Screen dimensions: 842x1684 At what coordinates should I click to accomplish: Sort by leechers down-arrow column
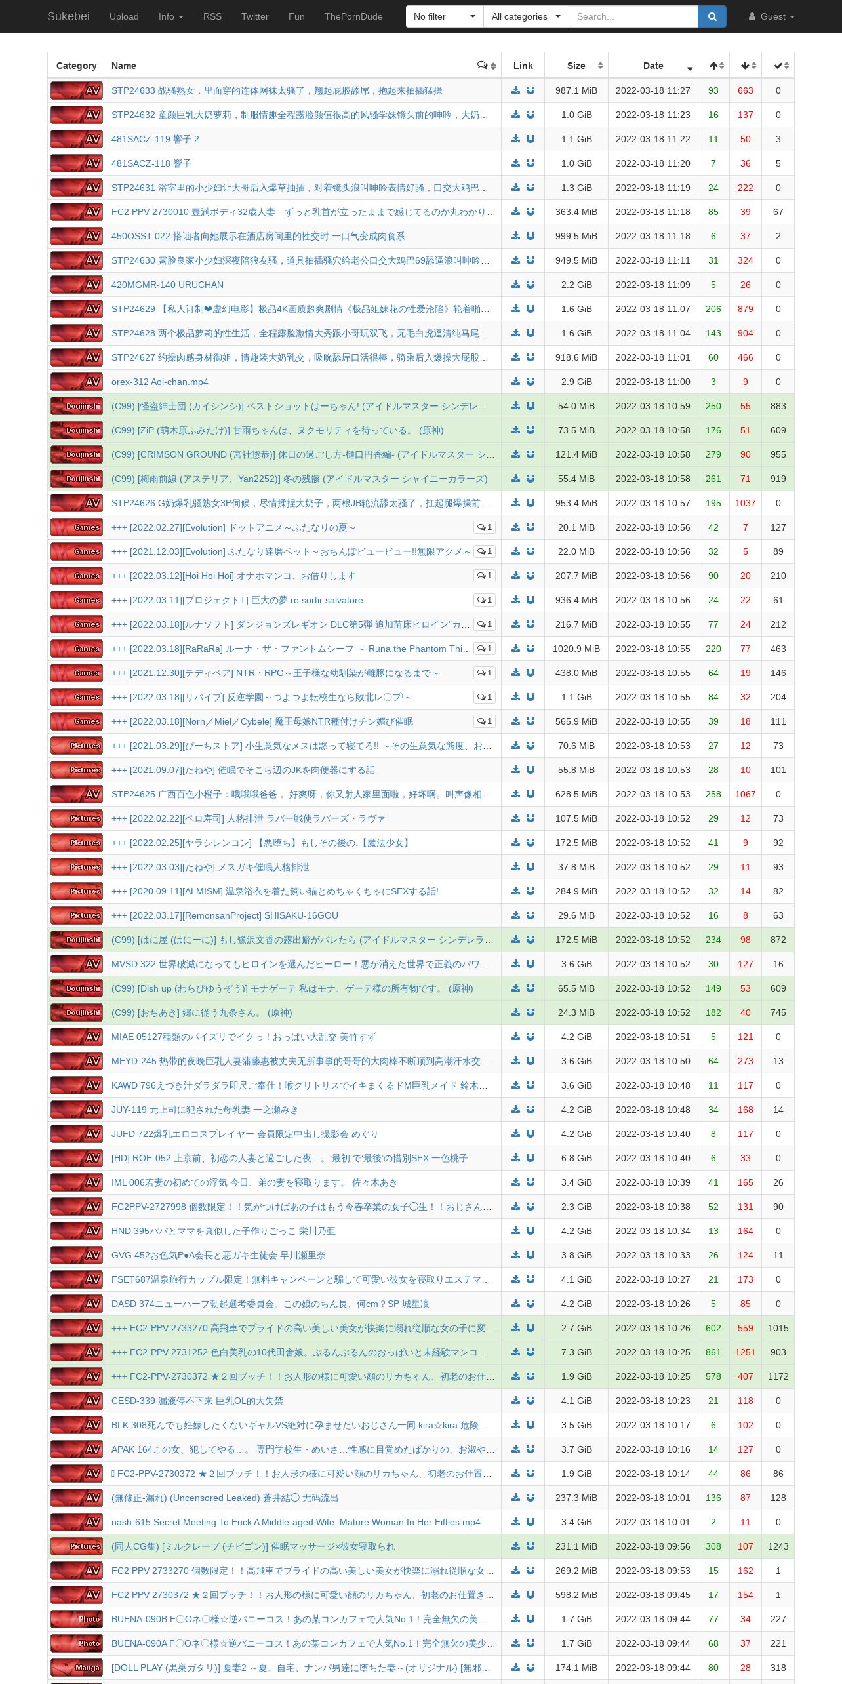click(x=746, y=66)
